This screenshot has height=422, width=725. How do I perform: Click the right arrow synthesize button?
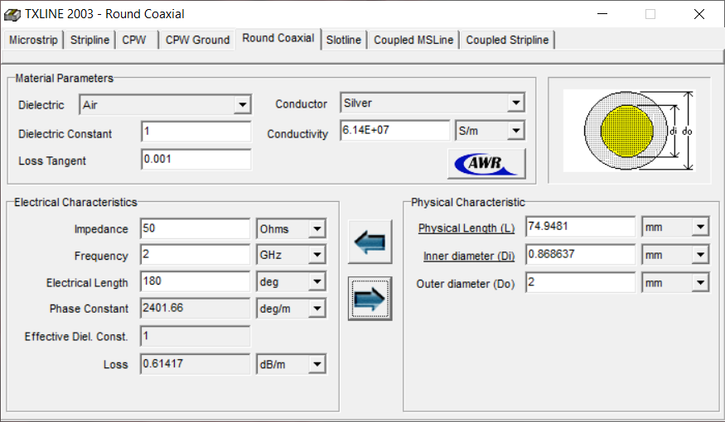[x=370, y=299]
